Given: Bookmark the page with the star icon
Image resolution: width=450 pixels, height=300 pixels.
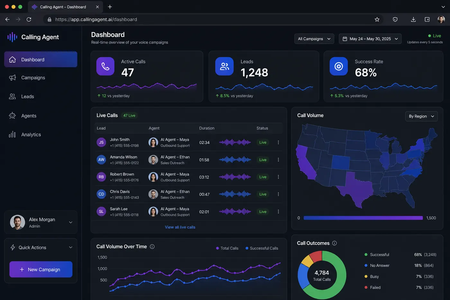Looking at the screenshot, I should click(x=377, y=20).
